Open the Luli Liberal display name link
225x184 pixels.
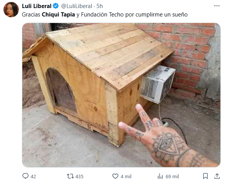pyautogui.click(x=36, y=6)
